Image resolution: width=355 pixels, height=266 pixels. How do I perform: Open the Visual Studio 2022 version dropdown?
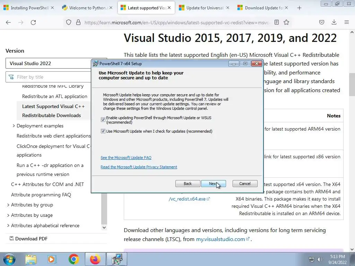(x=56, y=63)
